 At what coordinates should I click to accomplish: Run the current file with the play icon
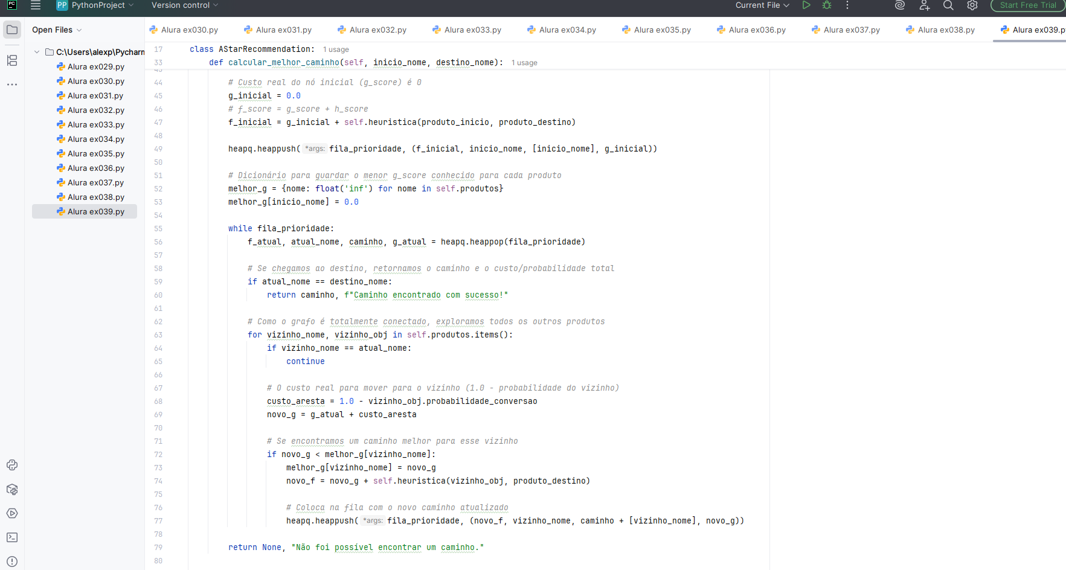tap(806, 5)
